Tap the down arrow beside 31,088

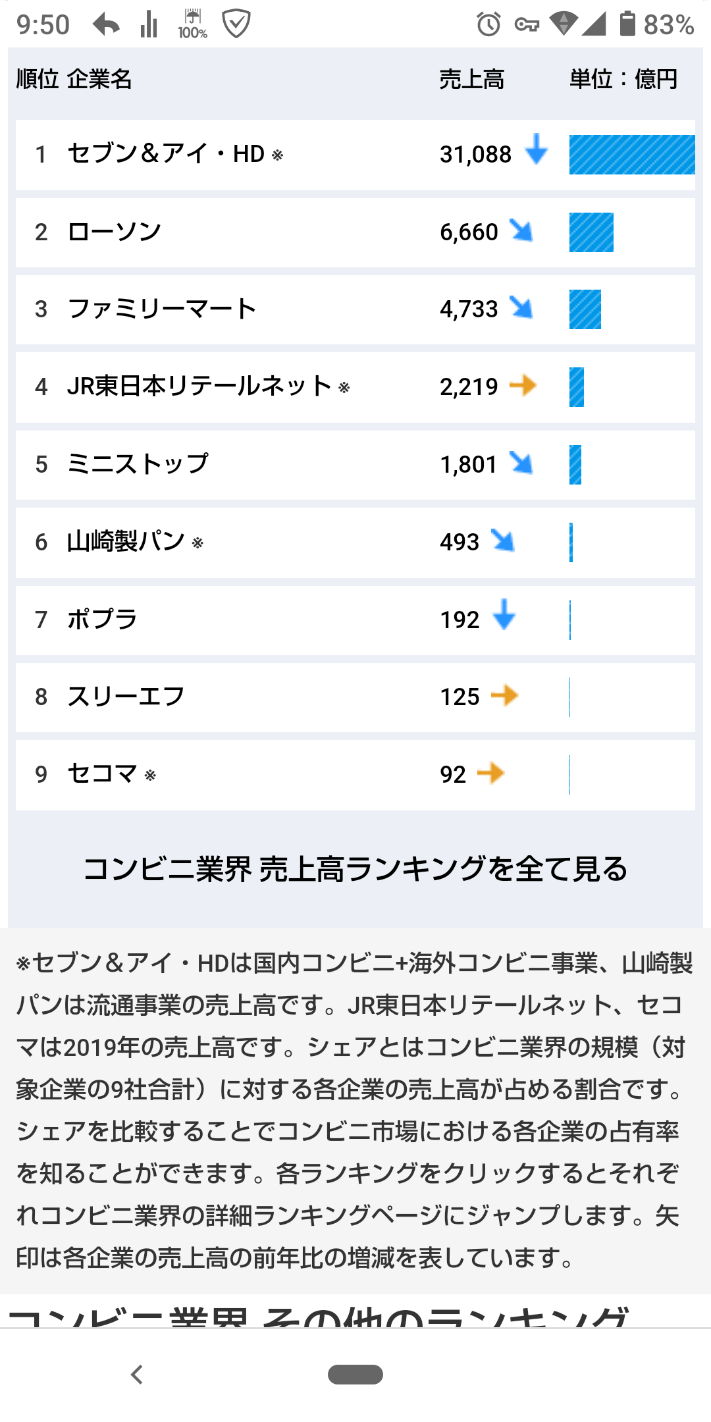pos(537,149)
